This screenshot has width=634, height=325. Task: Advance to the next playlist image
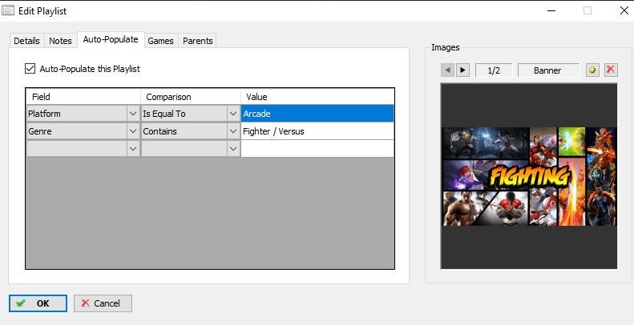pos(462,70)
